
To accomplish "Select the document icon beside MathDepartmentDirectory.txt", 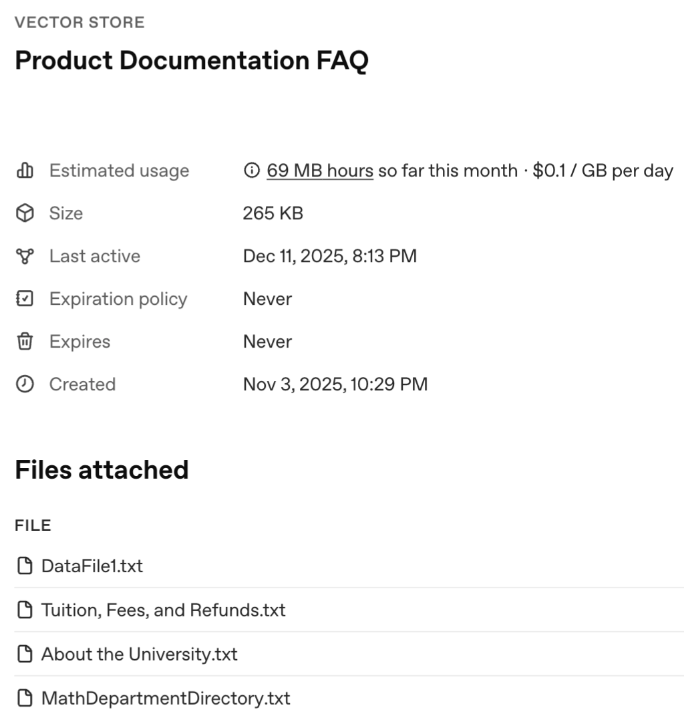I will click(25, 698).
